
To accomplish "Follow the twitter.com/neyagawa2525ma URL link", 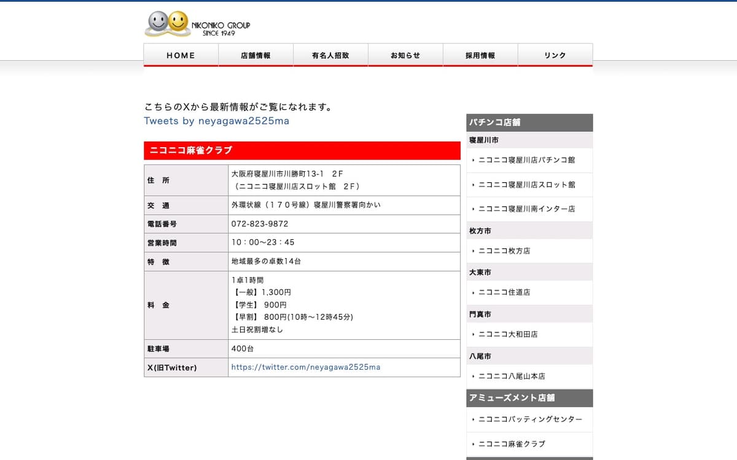I will [306, 367].
